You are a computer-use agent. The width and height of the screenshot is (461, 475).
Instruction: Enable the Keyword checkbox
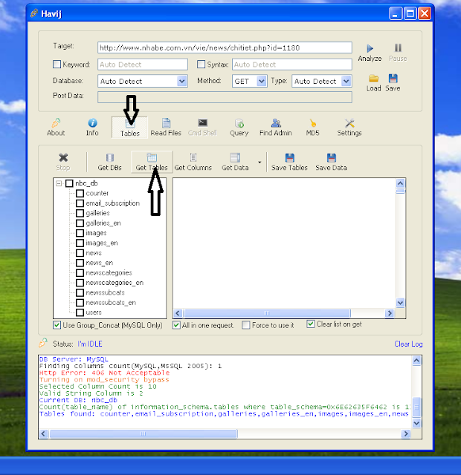57,65
